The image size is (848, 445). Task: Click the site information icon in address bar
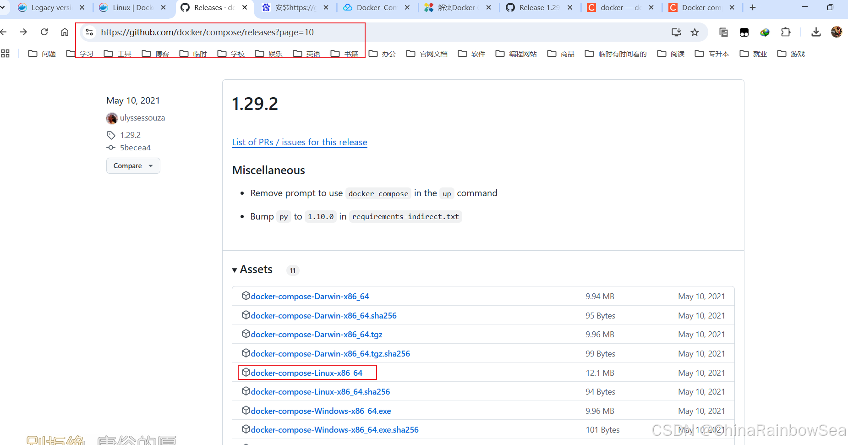coord(89,32)
